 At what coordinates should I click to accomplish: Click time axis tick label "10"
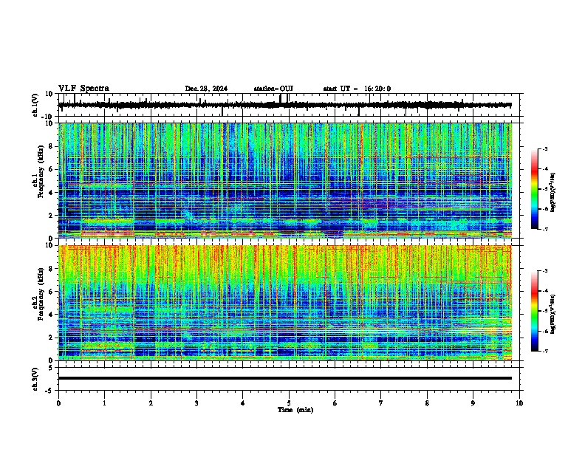(x=519, y=403)
